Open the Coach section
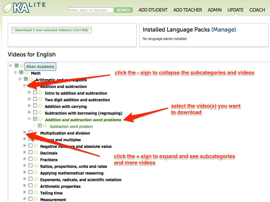This screenshot has height=202, width=270. [x=257, y=10]
